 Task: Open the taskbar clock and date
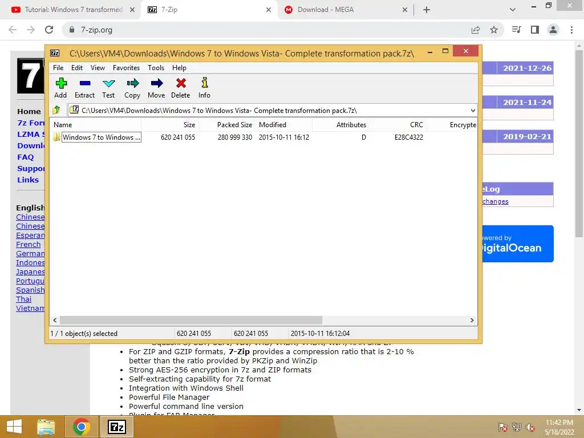(x=559, y=427)
